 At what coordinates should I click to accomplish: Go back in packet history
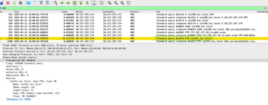pos(62,3)
